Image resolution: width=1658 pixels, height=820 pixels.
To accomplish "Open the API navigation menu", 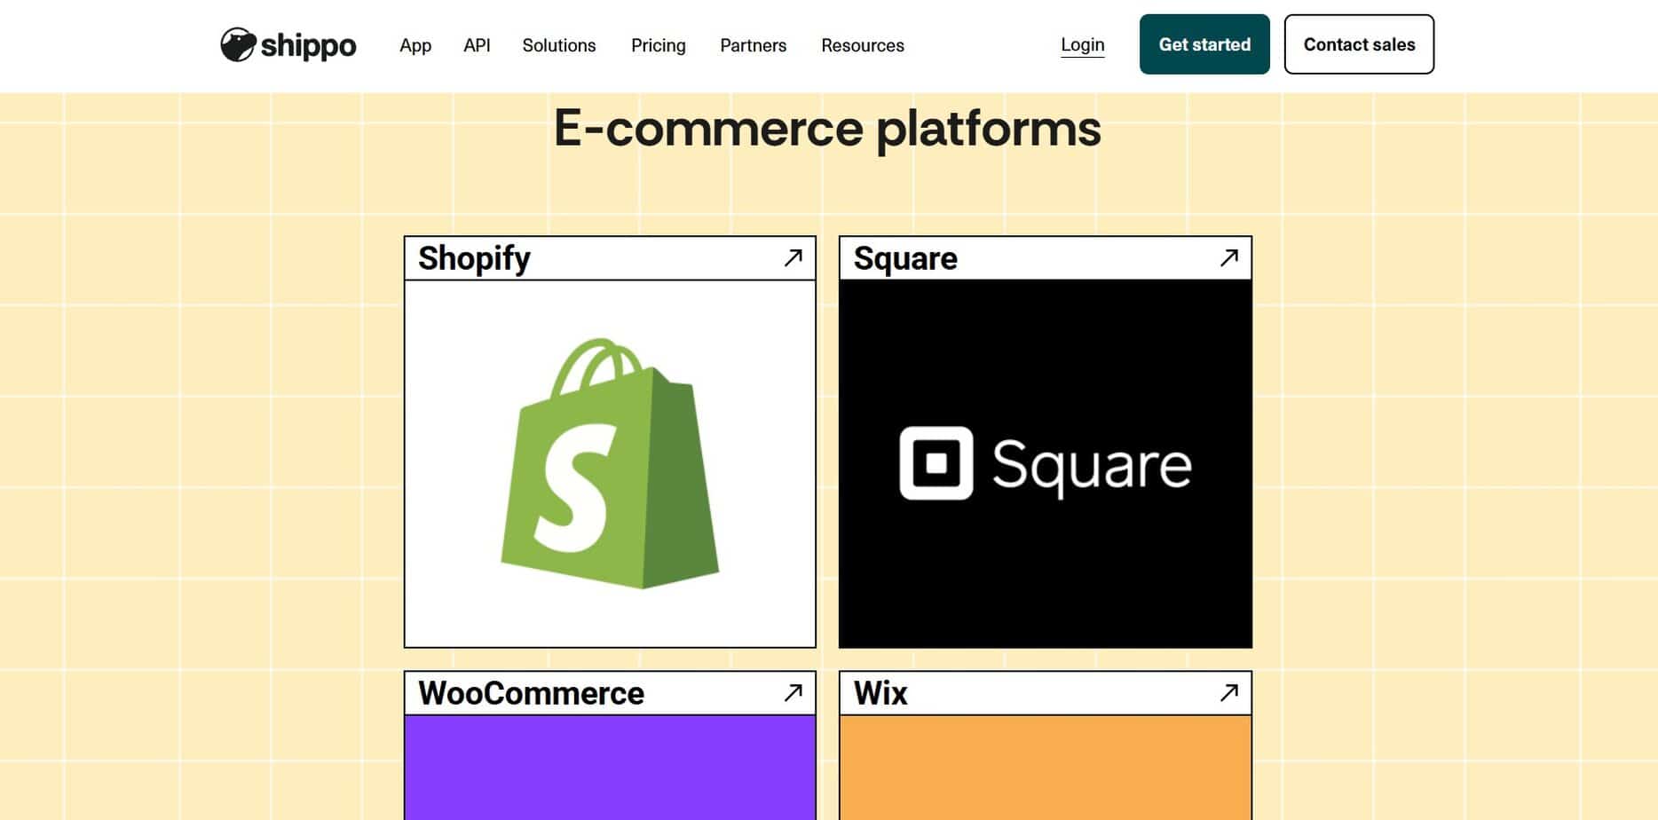I will click(x=477, y=45).
